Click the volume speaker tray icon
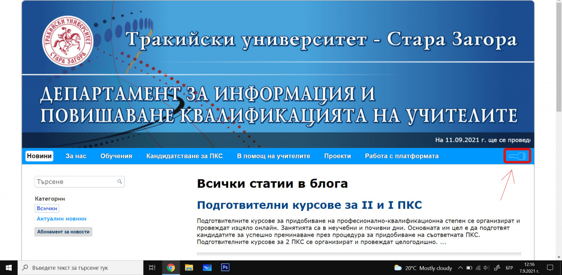Image resolution: width=562 pixels, height=275 pixels. (488, 268)
